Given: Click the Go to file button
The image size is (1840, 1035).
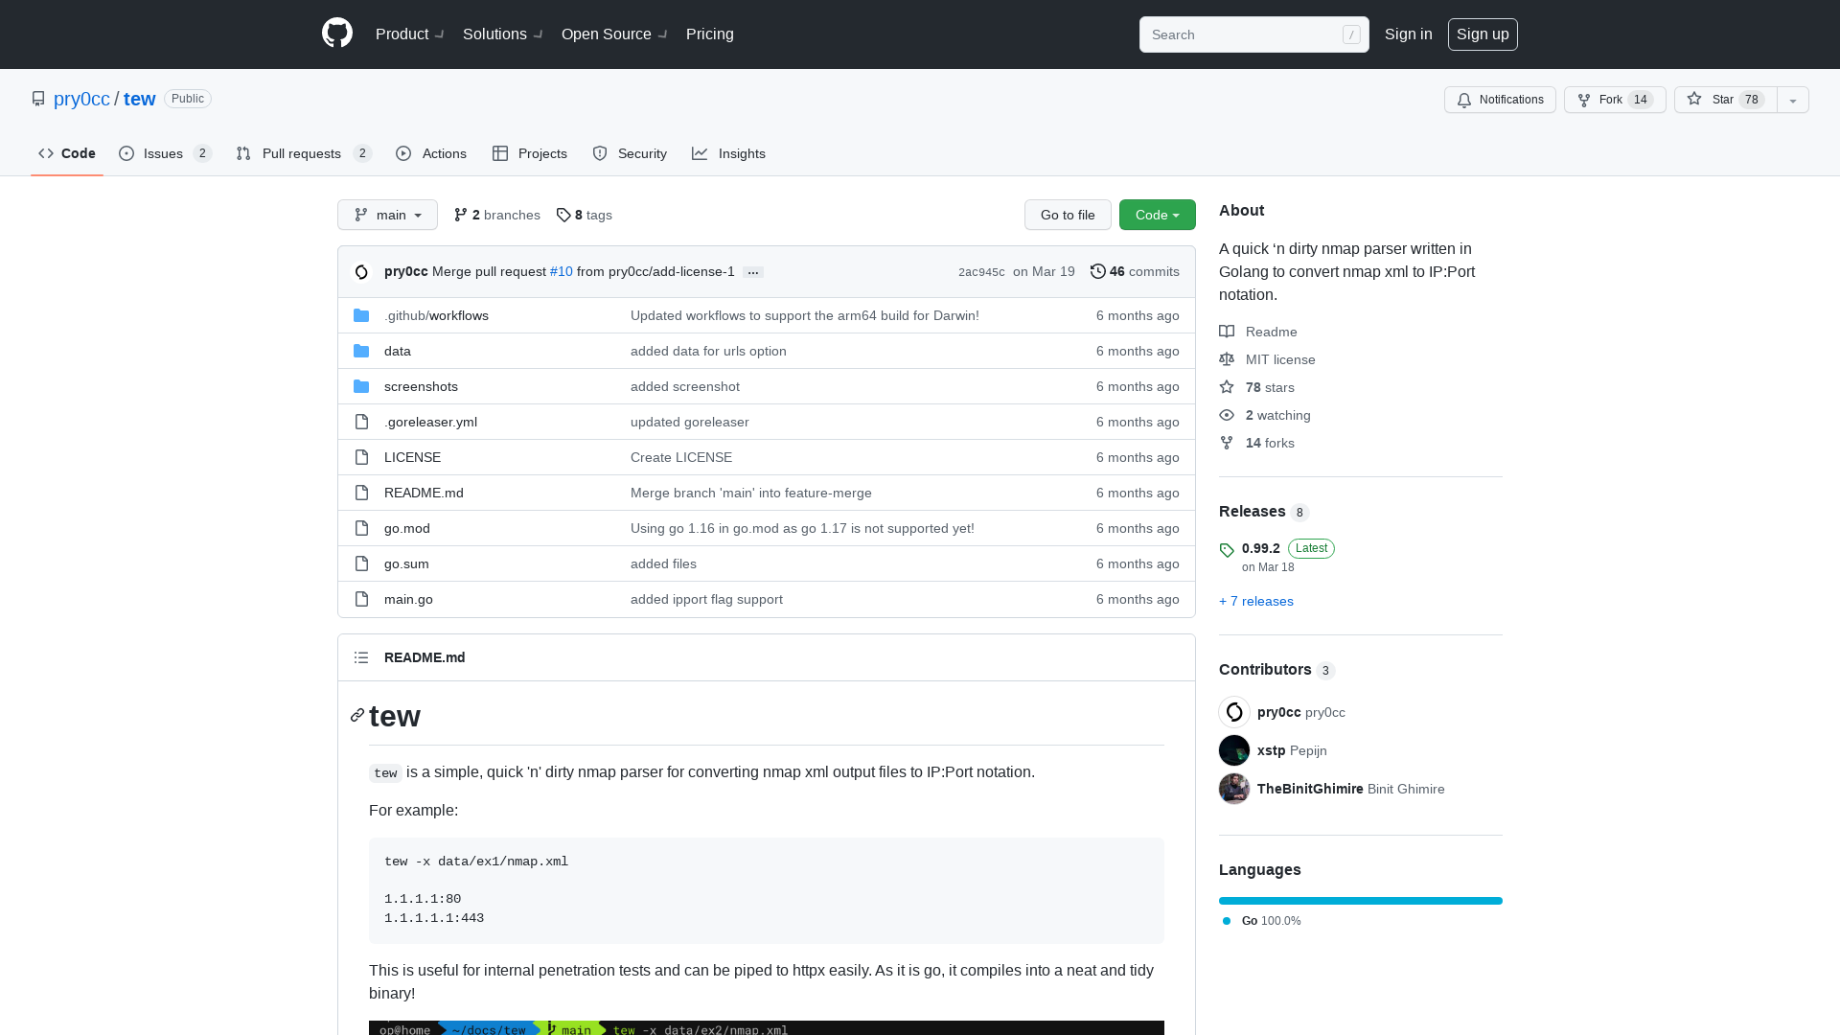Looking at the screenshot, I should tap(1068, 215).
